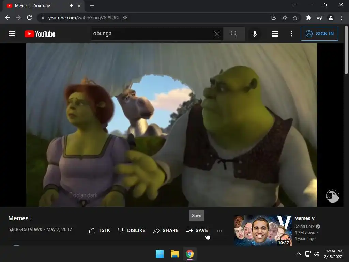Reload the YouTube page
The image size is (349, 262).
29,18
